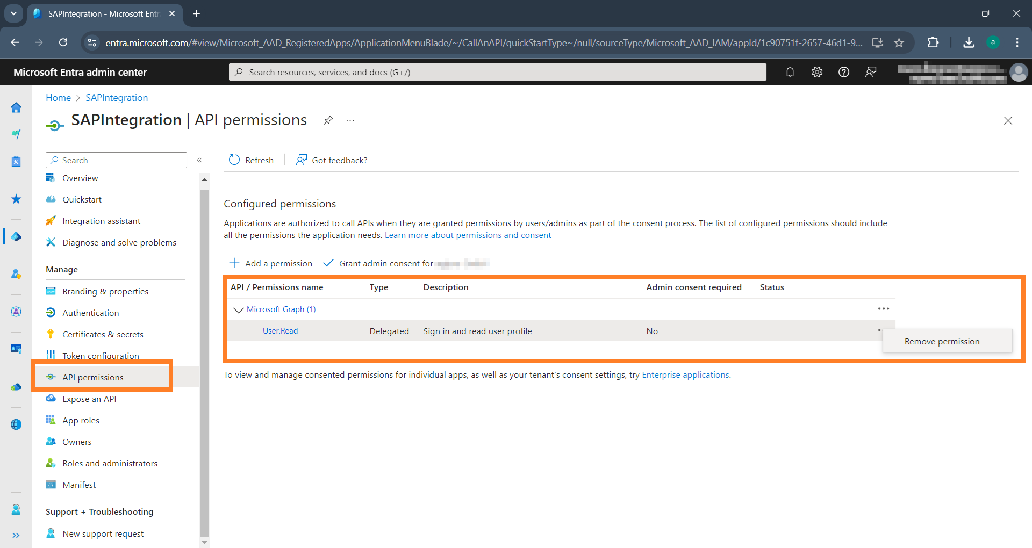Screen dimensions: 1032x548
Task: Open the help question mark icon
Action: pos(844,72)
